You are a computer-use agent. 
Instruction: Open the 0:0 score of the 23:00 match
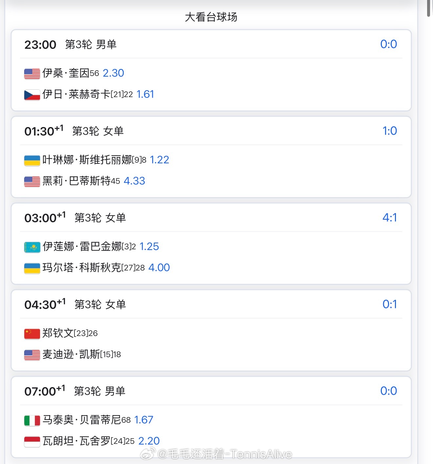click(x=388, y=44)
